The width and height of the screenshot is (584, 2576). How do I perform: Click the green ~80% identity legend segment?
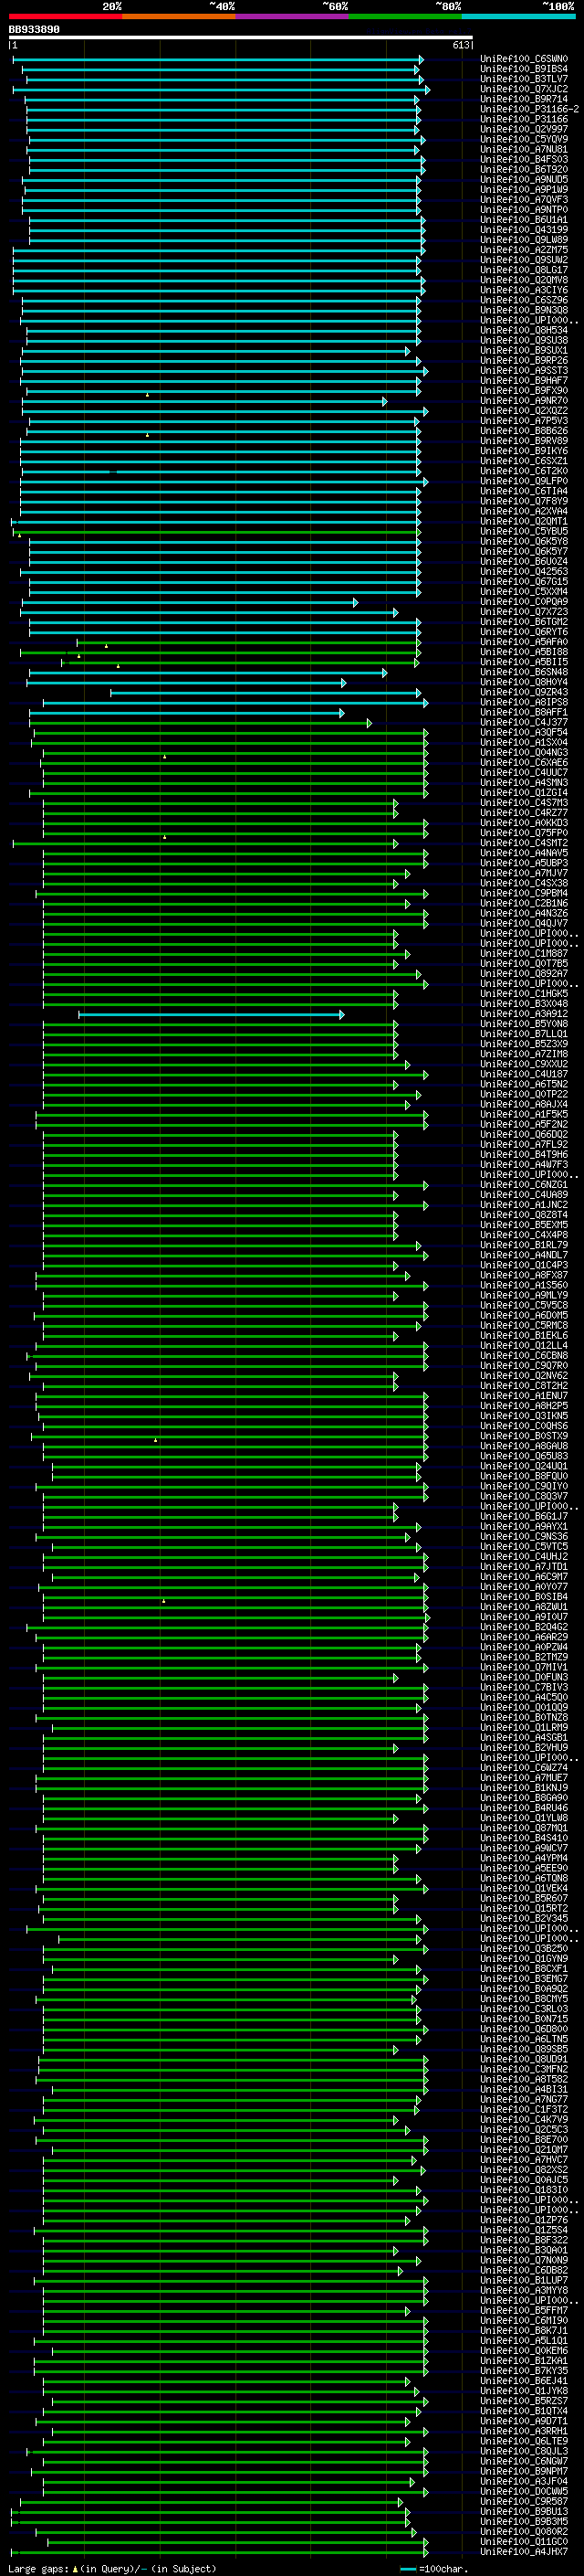(405, 16)
